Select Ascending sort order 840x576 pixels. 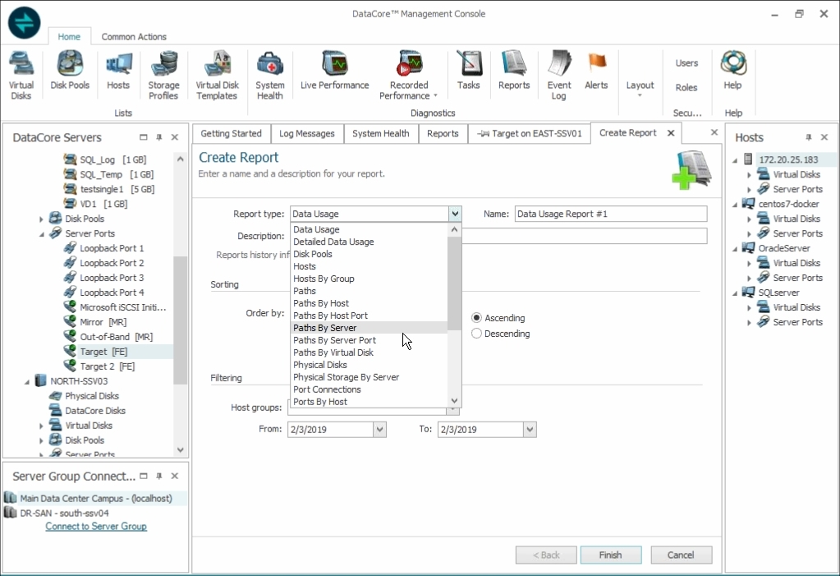pyautogui.click(x=476, y=317)
